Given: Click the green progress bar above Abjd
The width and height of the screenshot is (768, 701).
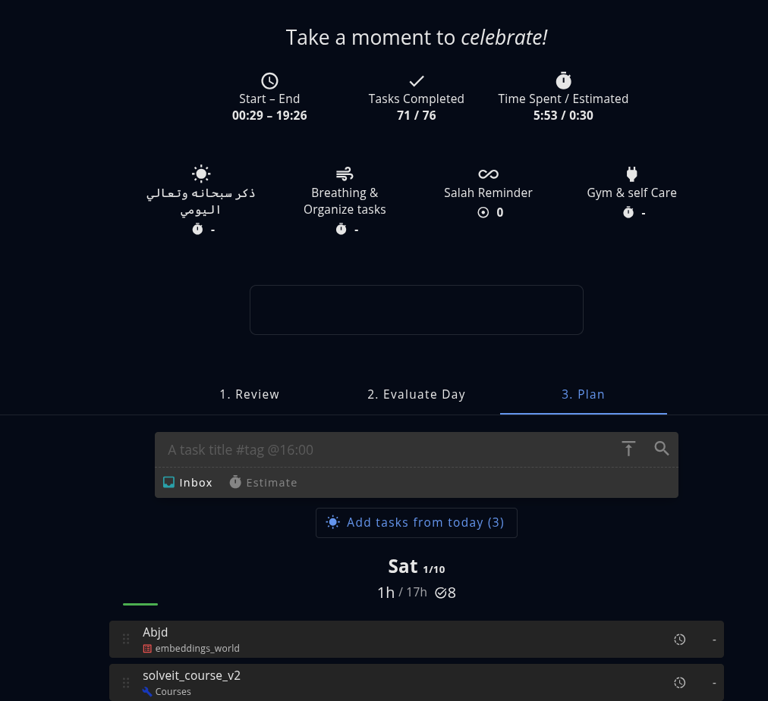Looking at the screenshot, I should click(140, 604).
